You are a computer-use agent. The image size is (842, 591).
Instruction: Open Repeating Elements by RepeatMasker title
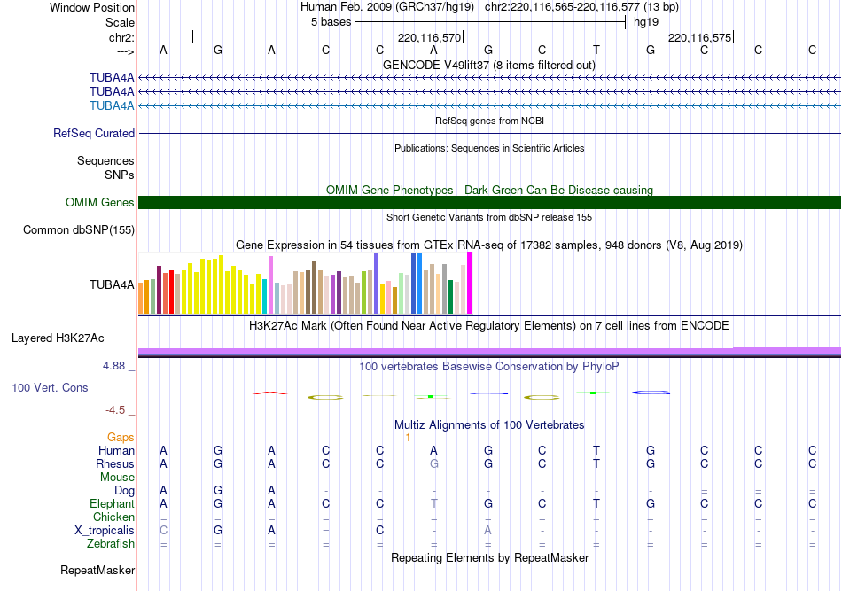[x=489, y=557]
